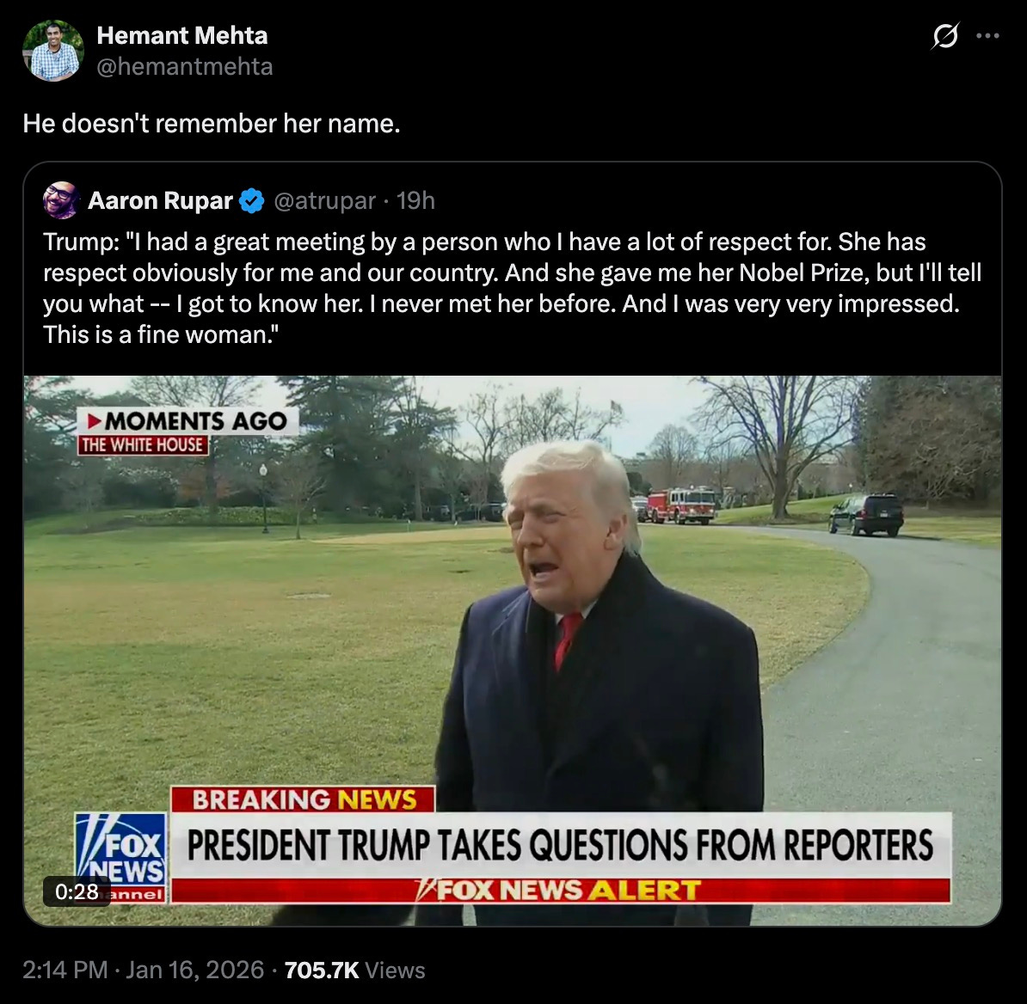Screen dimensions: 1027x1004
Task: Click the Grok slash-circle icon
Action: pos(945,36)
